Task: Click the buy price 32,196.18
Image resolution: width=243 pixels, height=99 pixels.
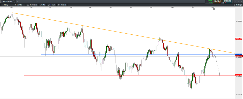Action: pyautogui.click(x=227, y=1)
